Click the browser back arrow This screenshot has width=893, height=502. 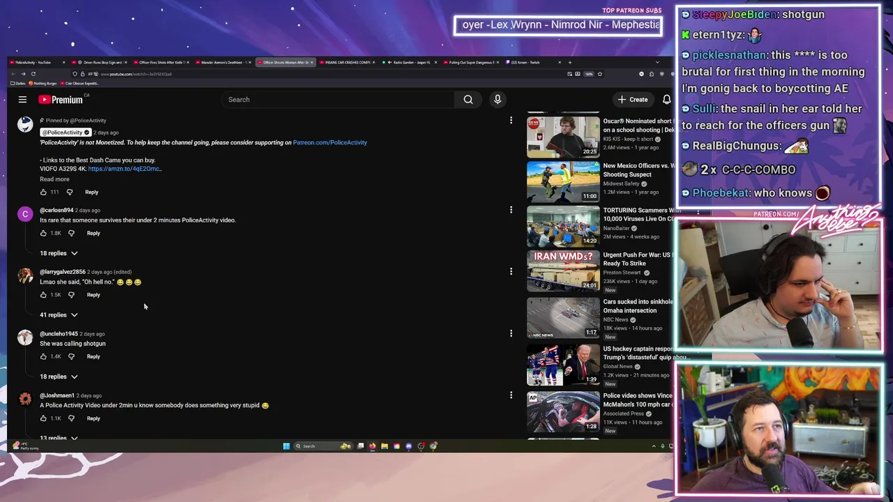[13, 74]
